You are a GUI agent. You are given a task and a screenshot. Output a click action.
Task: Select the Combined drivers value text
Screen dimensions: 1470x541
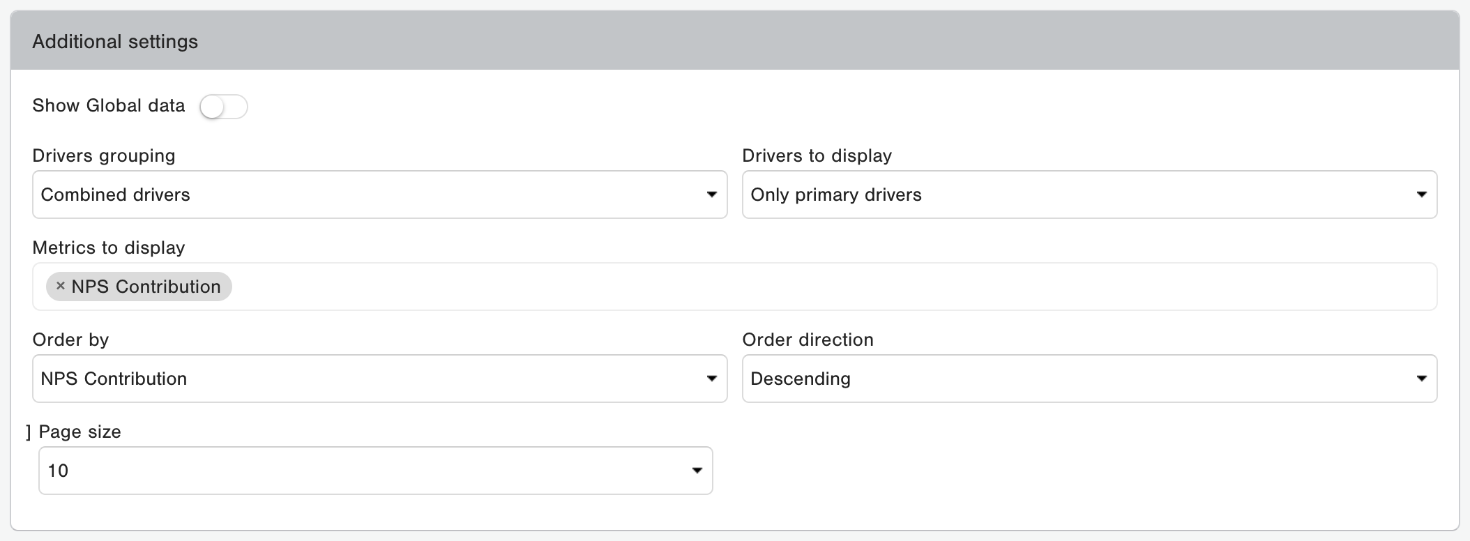(116, 195)
